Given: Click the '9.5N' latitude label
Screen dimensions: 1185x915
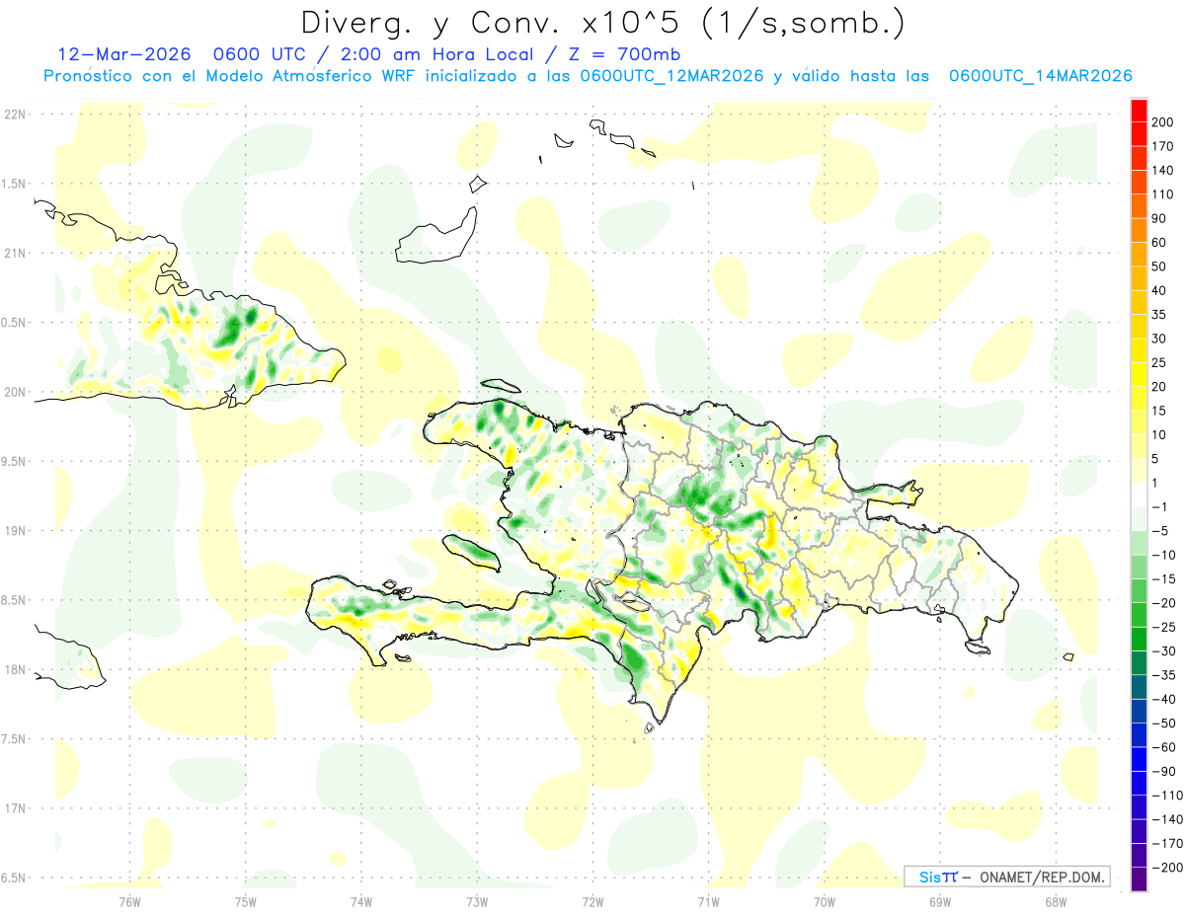Looking at the screenshot, I should (x=15, y=461).
